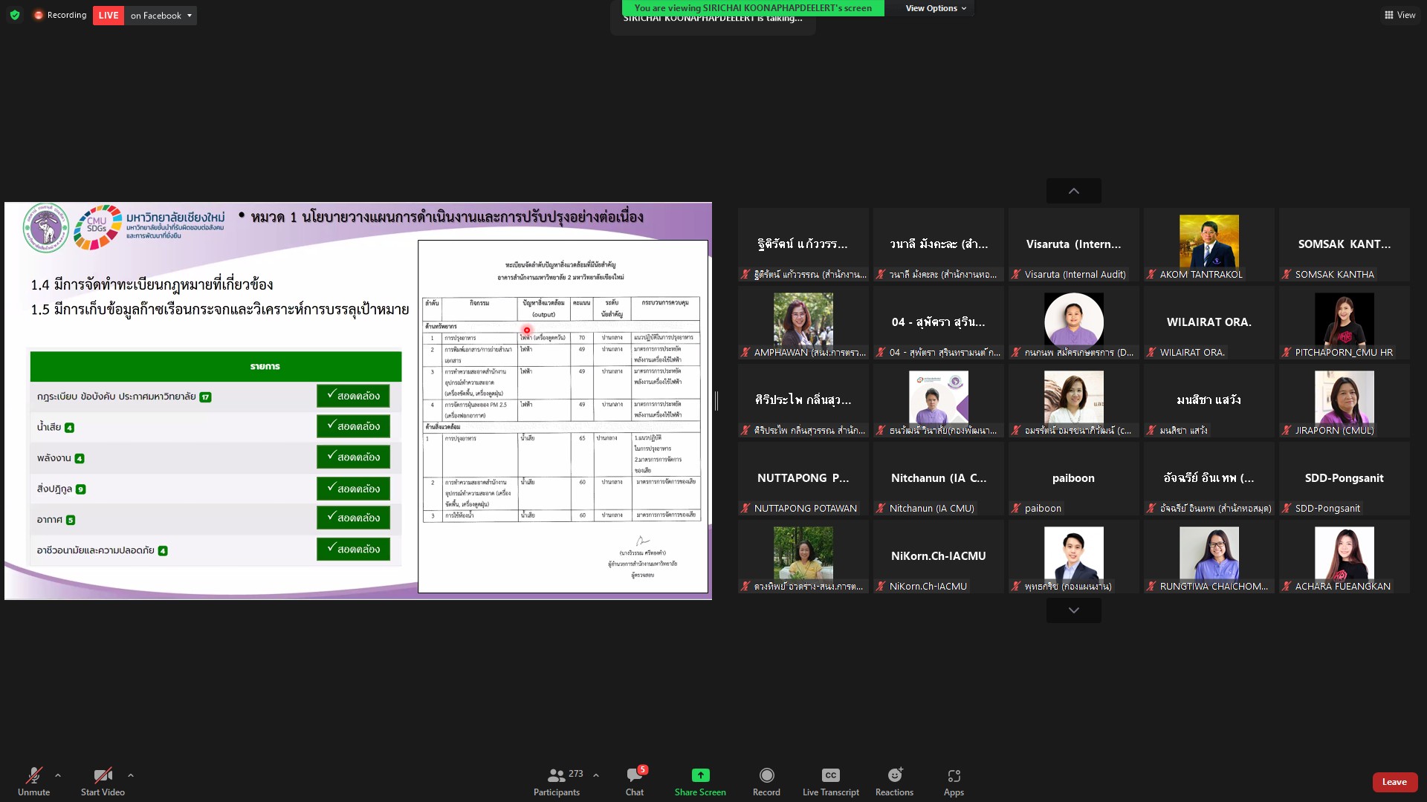Expand video options arrow beside Start Video
The height and width of the screenshot is (802, 1427).
[131, 775]
